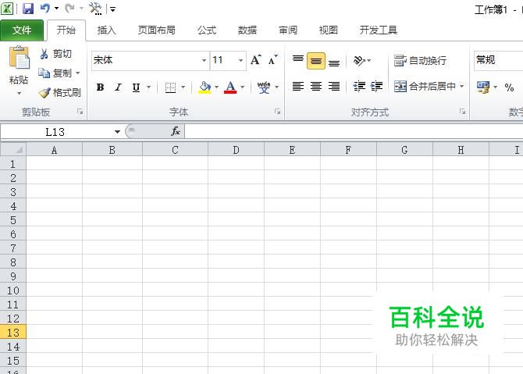Switch to the 审阅 tab
This screenshot has width=523, height=374.
coord(288,30)
